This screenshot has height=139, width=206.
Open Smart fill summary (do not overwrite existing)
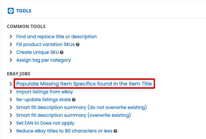pyautogui.click(x=81, y=108)
